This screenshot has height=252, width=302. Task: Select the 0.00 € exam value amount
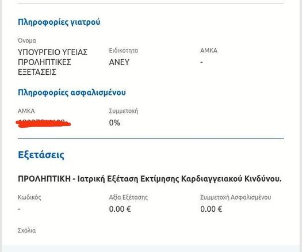tap(120, 209)
